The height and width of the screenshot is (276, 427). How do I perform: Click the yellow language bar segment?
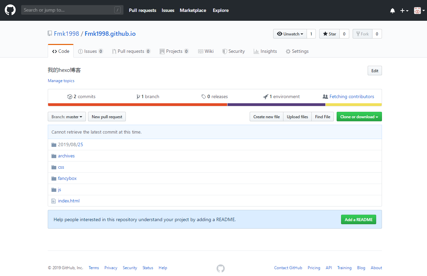(354, 105)
